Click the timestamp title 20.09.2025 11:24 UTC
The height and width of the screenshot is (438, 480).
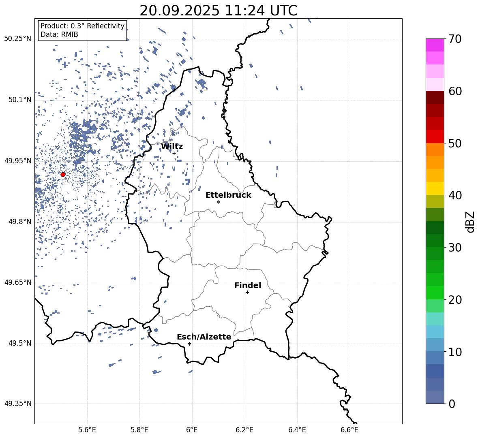coord(219,11)
